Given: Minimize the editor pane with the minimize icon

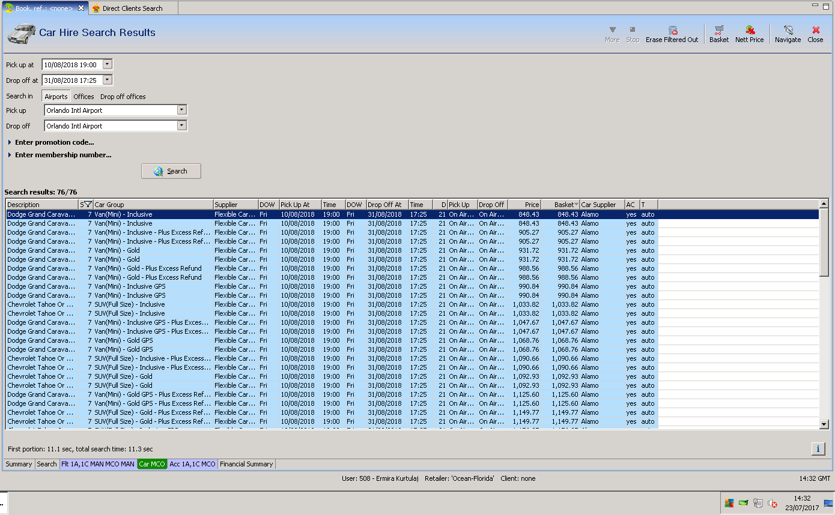Looking at the screenshot, I should pos(814,5).
